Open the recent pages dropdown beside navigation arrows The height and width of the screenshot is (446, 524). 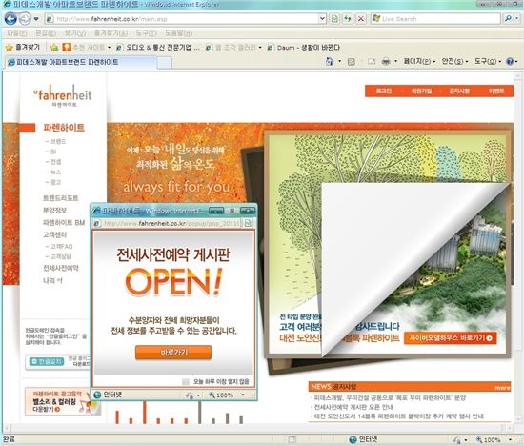[36, 19]
